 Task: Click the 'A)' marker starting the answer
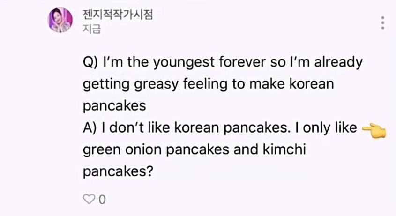[x=90, y=128]
